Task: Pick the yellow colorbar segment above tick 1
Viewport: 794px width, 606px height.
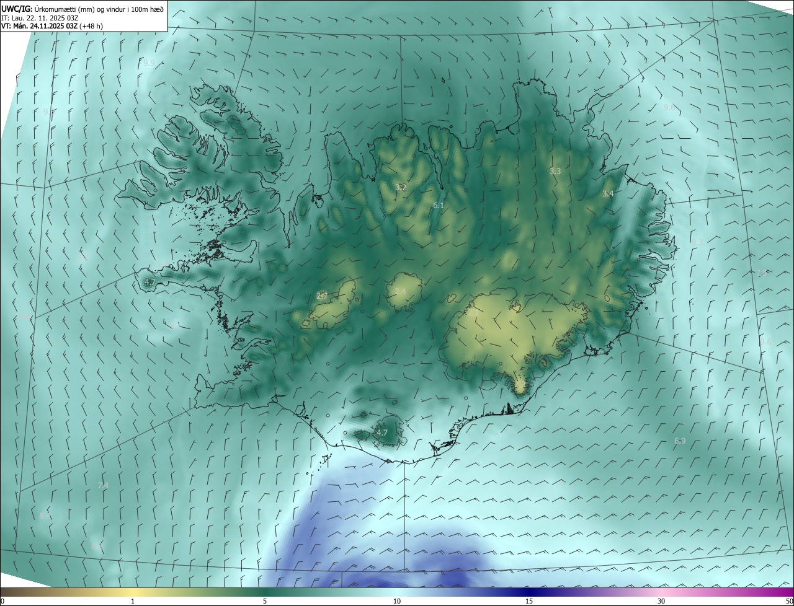Action: coord(133,592)
